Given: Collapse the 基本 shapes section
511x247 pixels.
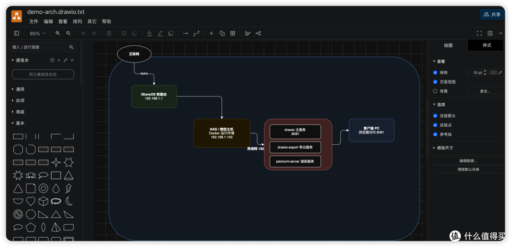Looking at the screenshot, I should point(18,123).
